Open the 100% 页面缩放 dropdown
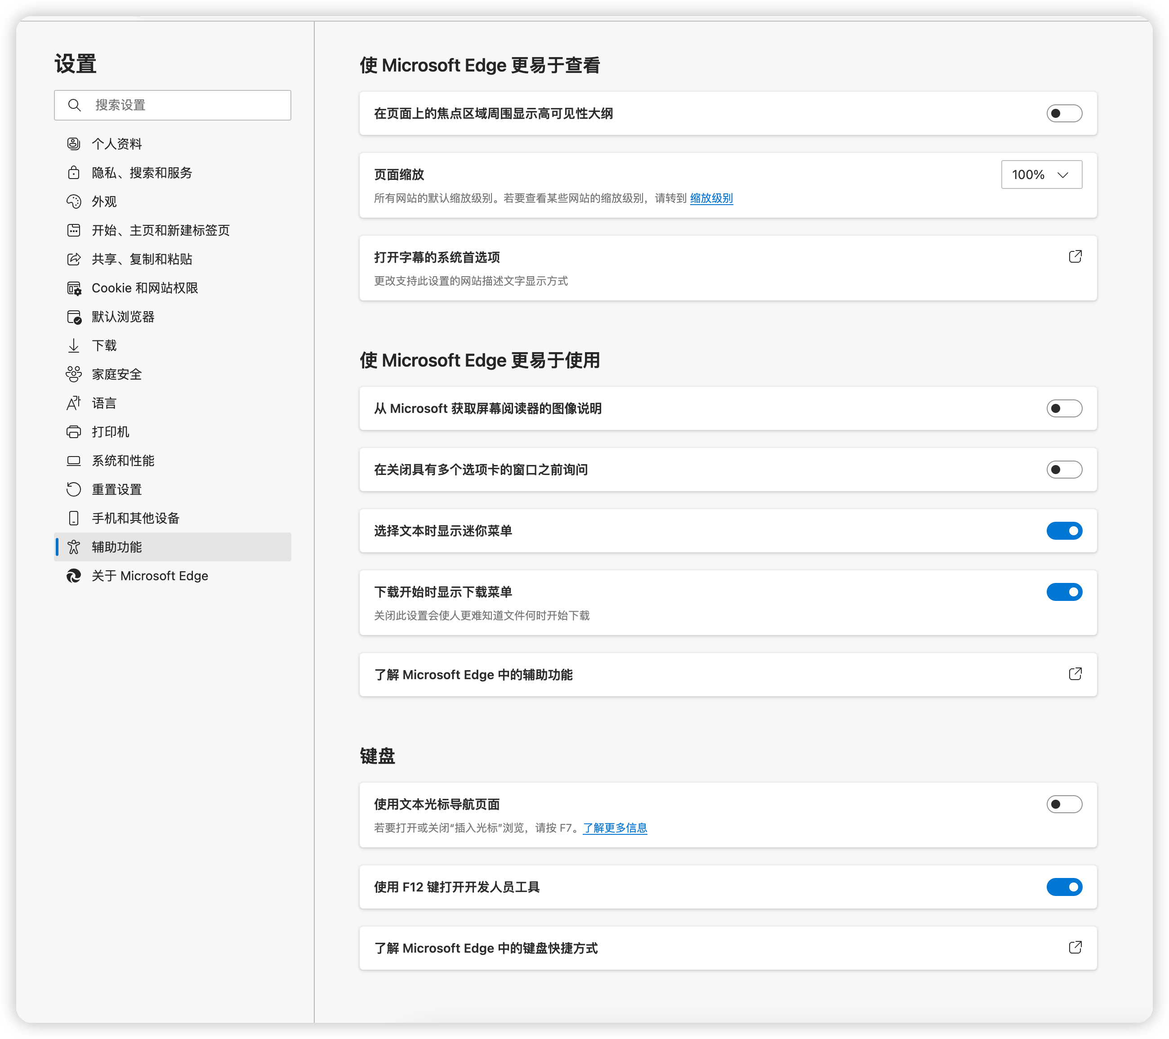Screen dimensions: 1169x1039 [1041, 175]
